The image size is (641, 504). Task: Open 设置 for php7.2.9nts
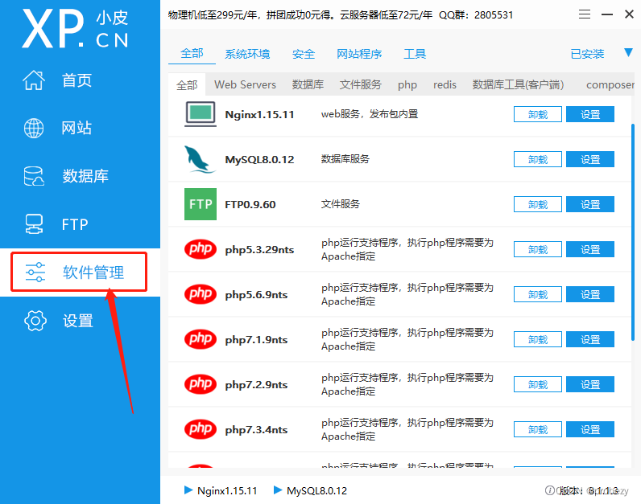pos(590,384)
